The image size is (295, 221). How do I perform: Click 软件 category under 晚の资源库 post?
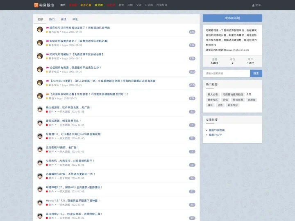[x=51, y=112]
